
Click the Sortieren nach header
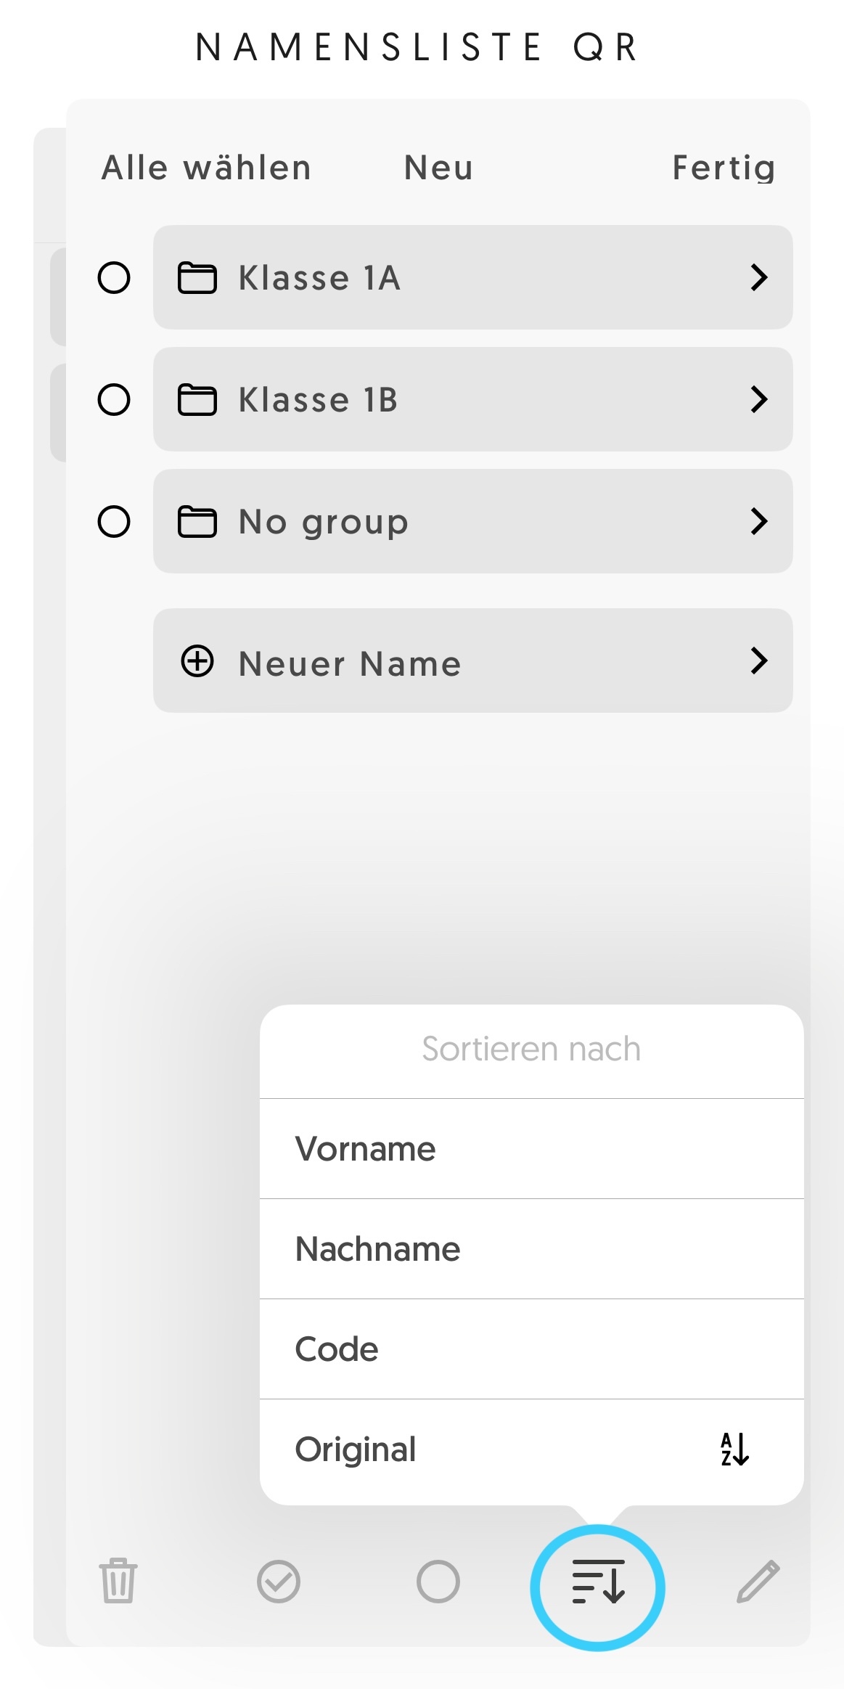tap(531, 1049)
